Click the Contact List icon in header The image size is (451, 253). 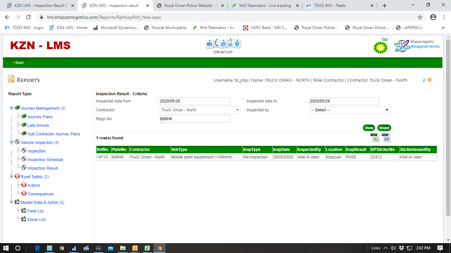[x=223, y=46]
